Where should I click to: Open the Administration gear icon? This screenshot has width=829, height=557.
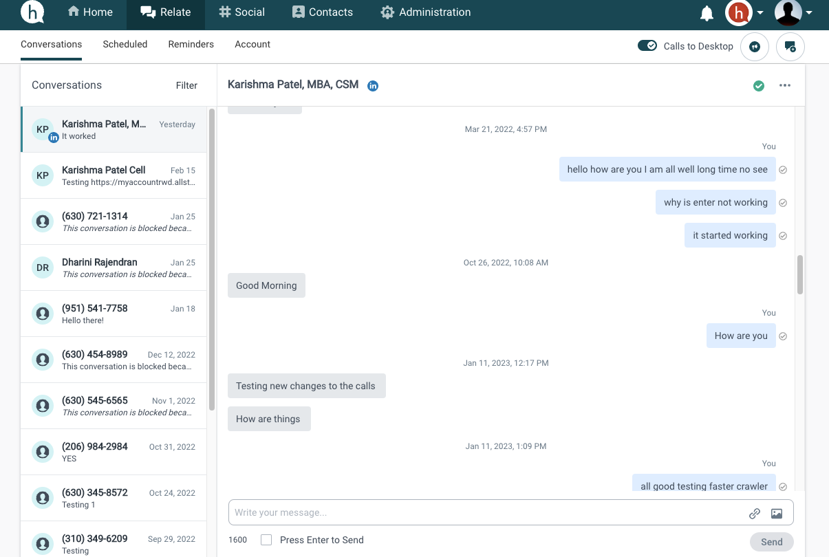387,12
